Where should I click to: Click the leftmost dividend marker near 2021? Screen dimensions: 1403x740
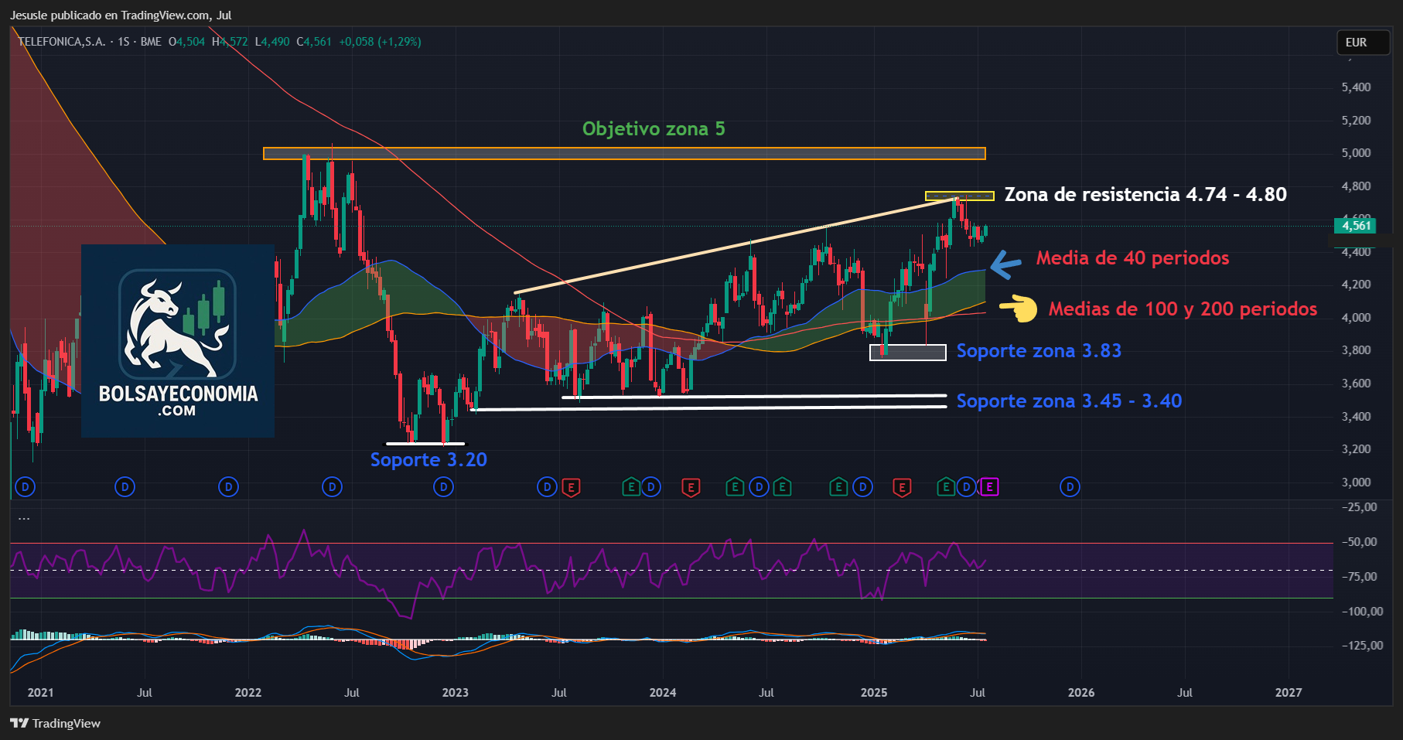[26, 487]
